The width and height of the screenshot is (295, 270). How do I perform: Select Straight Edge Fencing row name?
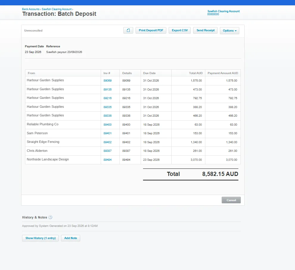[43, 142]
